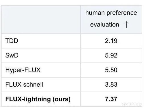Click the SwD method name
The height and width of the screenshot is (108, 144).
(x=12, y=55)
